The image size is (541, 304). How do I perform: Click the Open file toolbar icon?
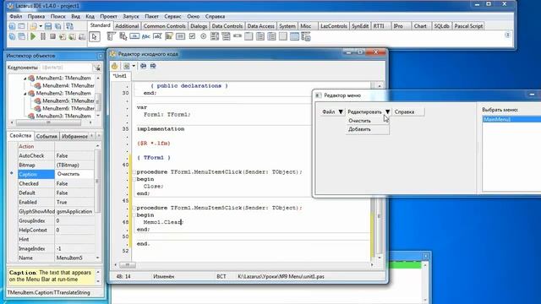click(x=33, y=26)
